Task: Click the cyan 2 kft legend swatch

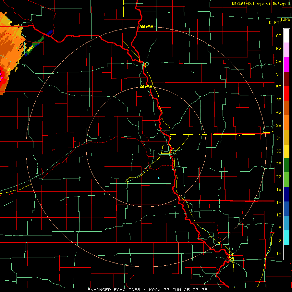Action: click(286, 238)
